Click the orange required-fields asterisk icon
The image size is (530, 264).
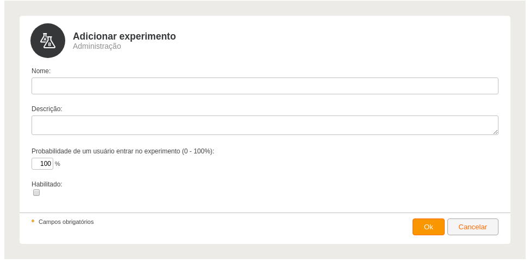pyautogui.click(x=33, y=221)
